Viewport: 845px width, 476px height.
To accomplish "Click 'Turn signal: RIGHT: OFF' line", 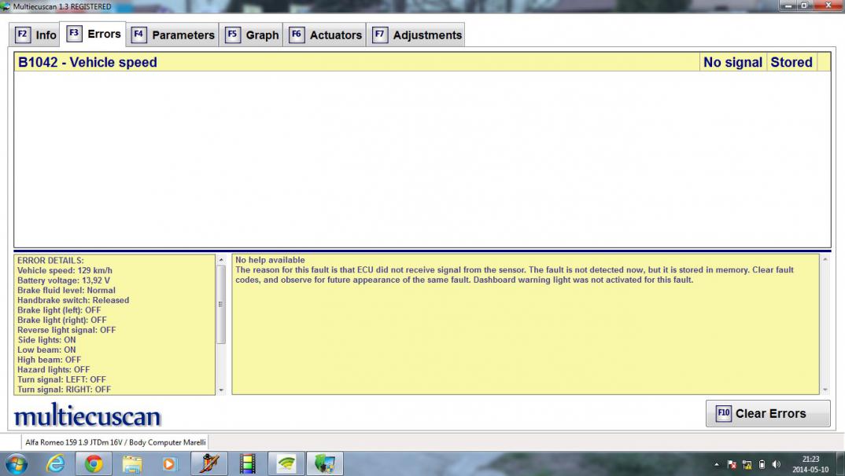I will 65,390.
